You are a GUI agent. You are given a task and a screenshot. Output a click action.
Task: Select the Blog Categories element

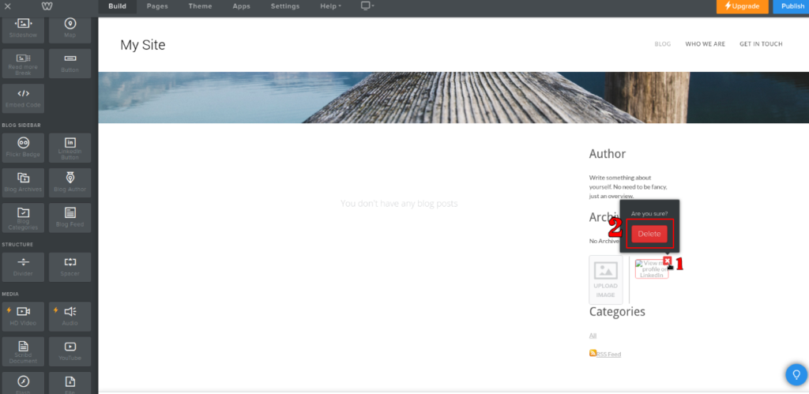pos(23,218)
